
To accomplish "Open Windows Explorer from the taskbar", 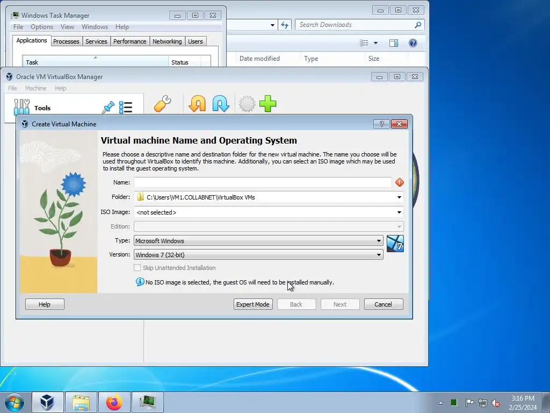I will (x=81, y=402).
